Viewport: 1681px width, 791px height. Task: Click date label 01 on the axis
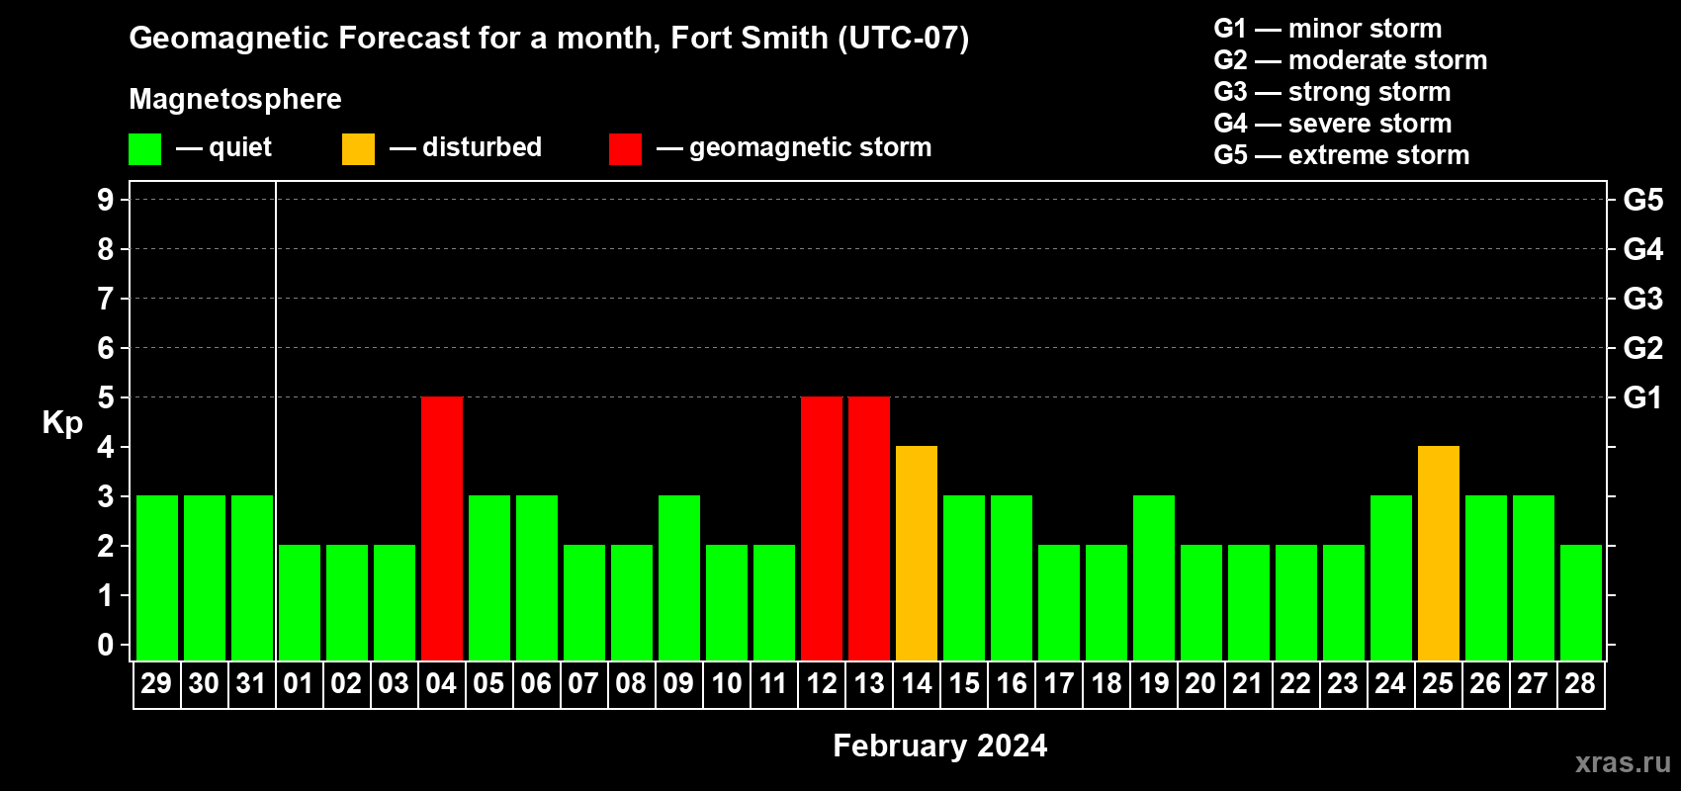point(299,683)
